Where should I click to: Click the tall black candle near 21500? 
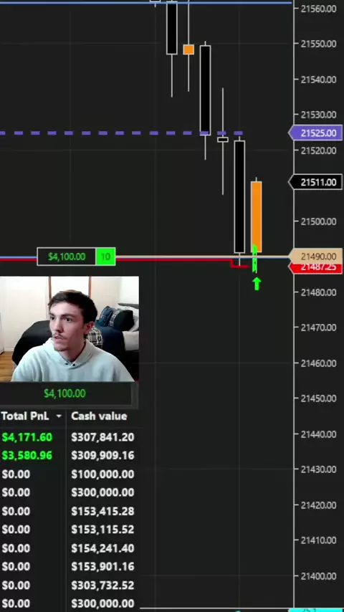click(x=239, y=196)
